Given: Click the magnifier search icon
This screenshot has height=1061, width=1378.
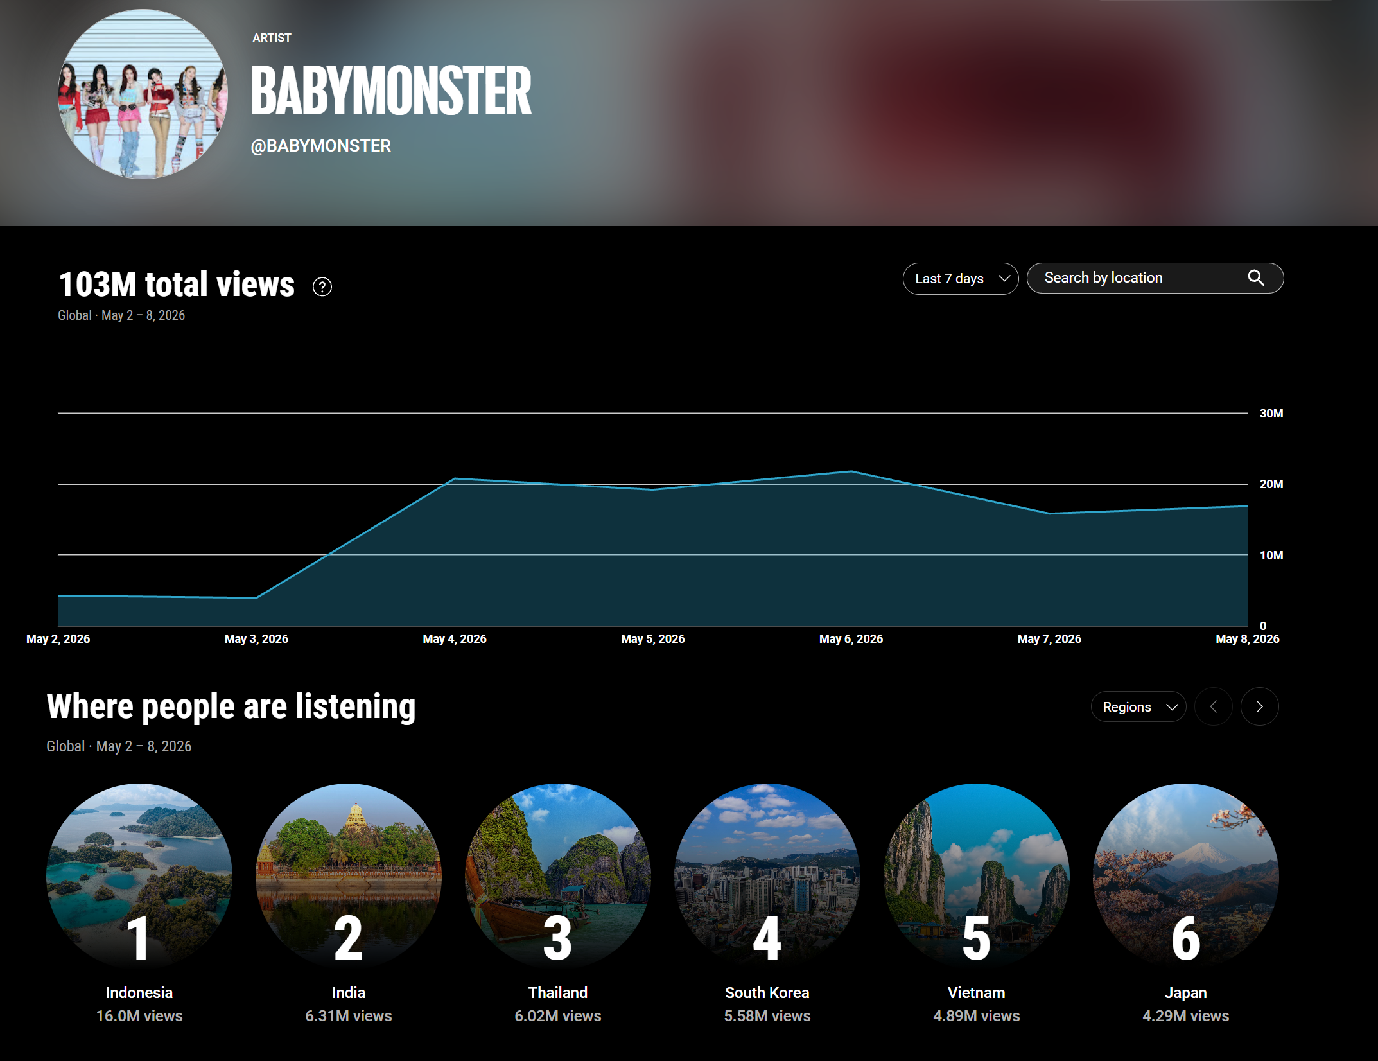Looking at the screenshot, I should point(1256,278).
